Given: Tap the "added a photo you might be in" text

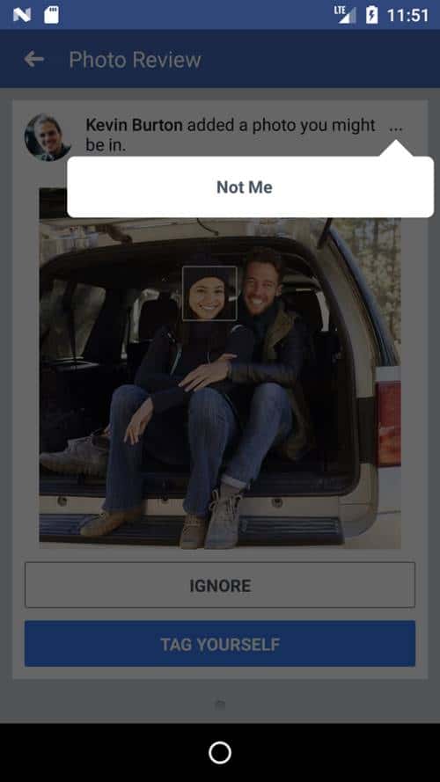Looking at the screenshot, I should [x=231, y=135].
